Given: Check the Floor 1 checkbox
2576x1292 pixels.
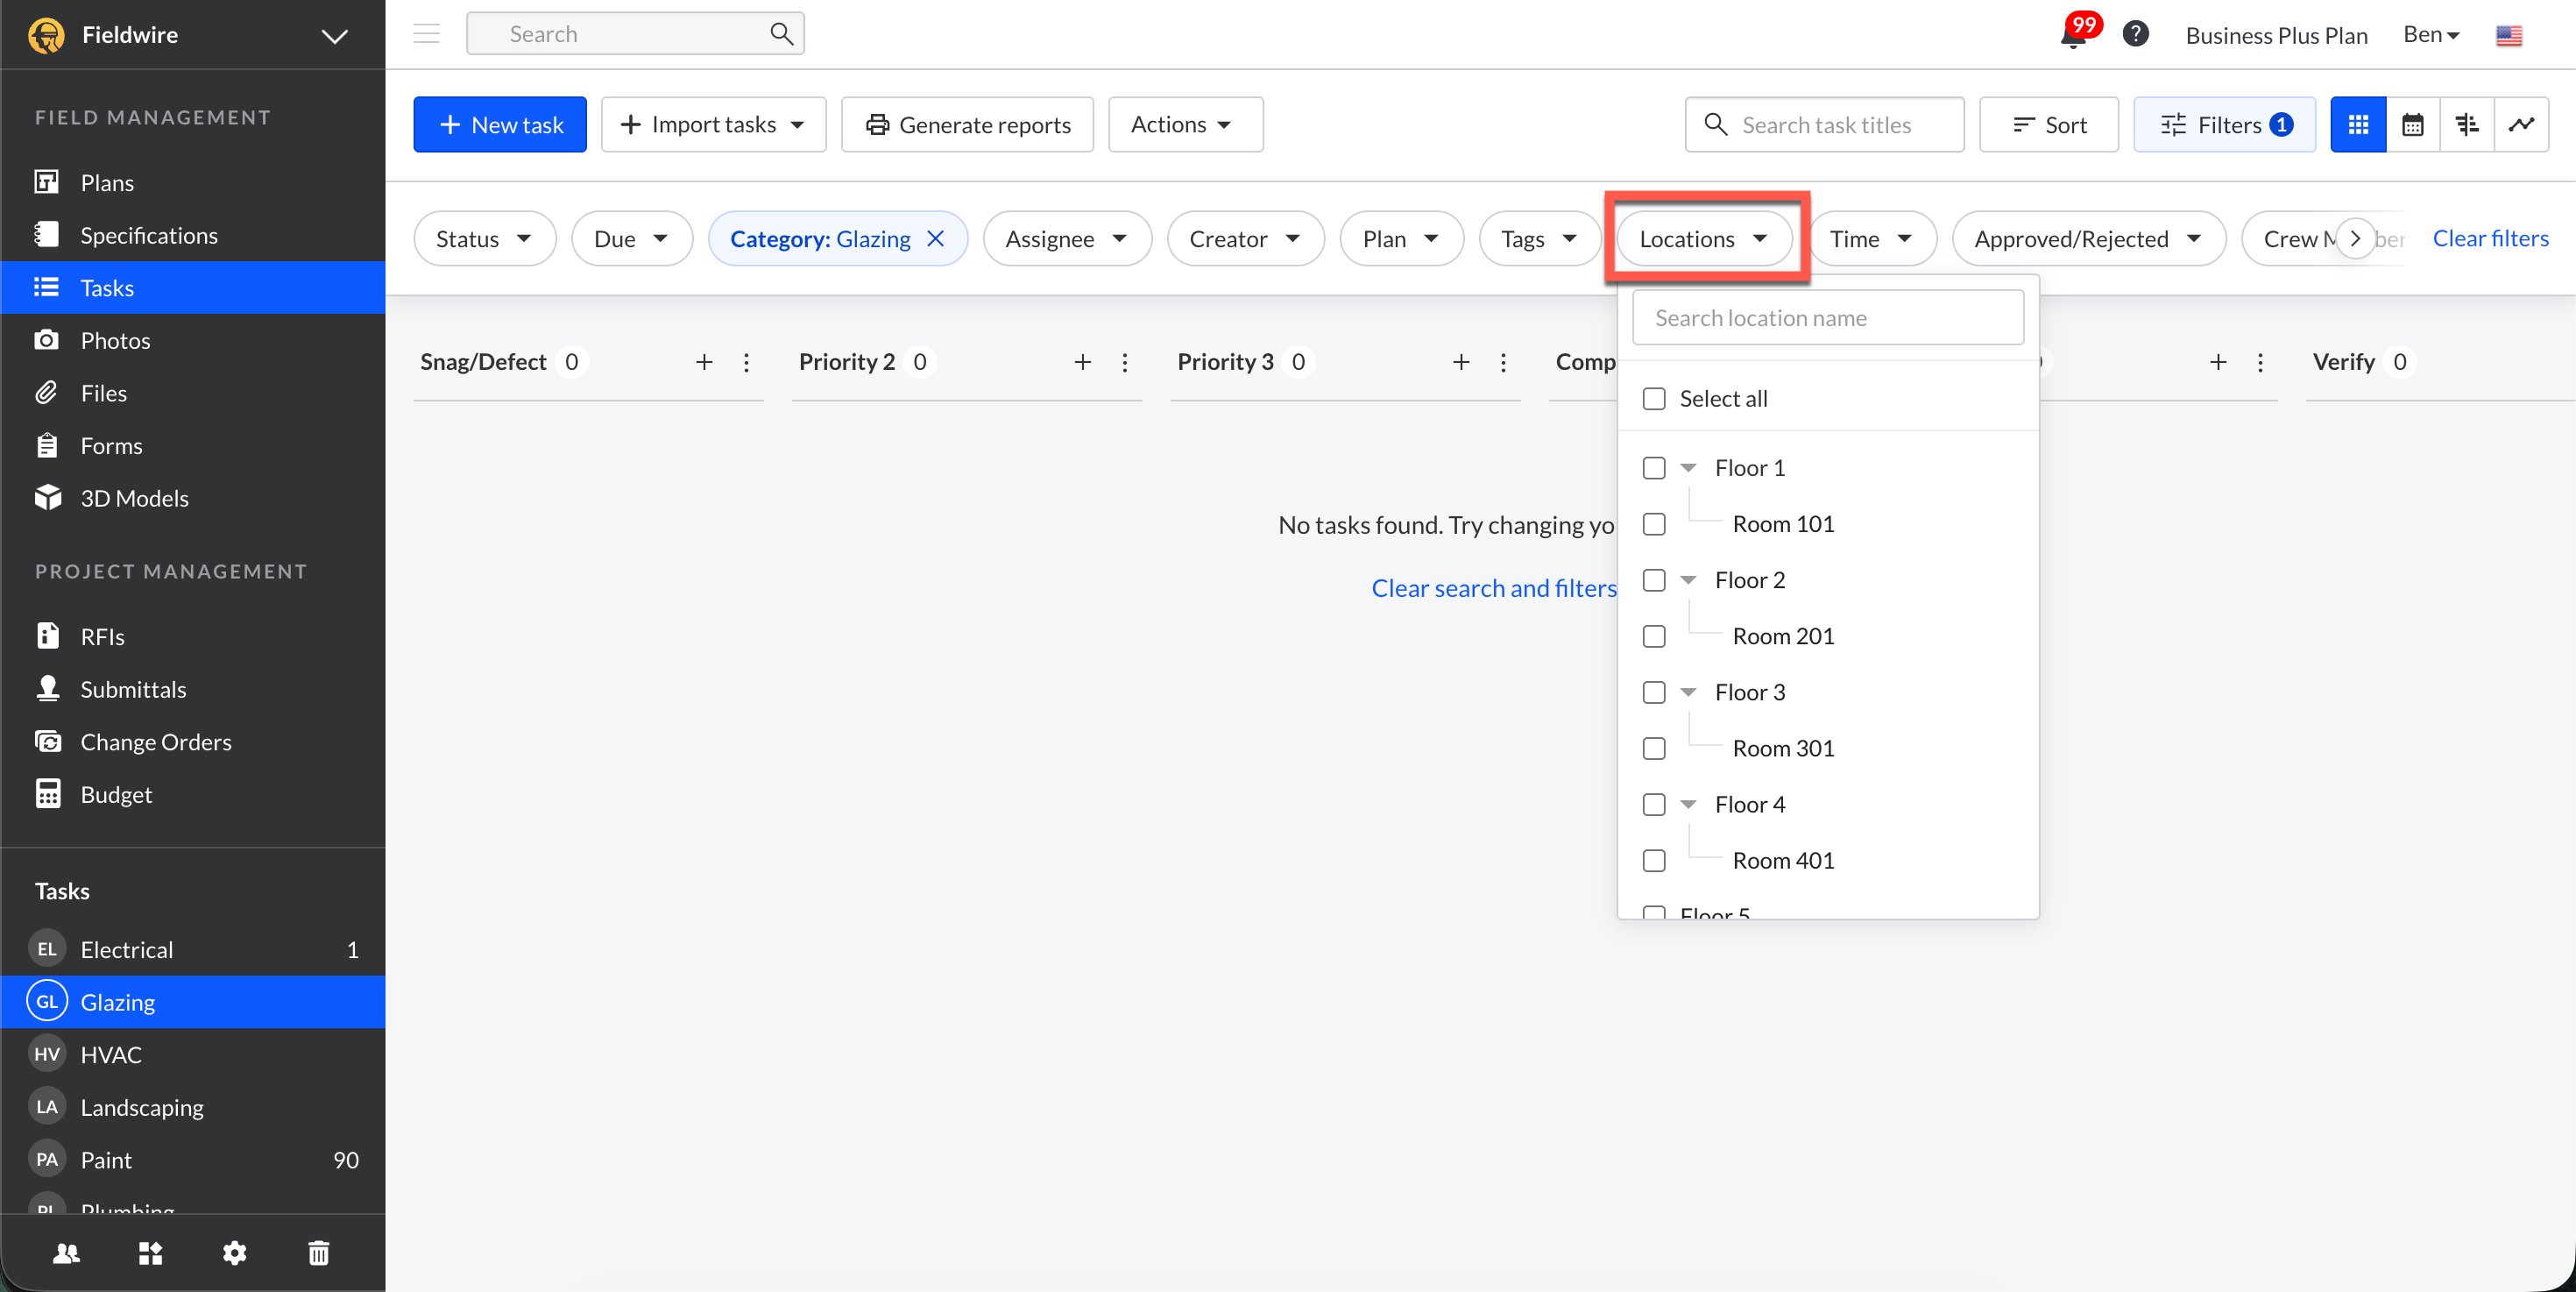Looking at the screenshot, I should [x=1654, y=468].
